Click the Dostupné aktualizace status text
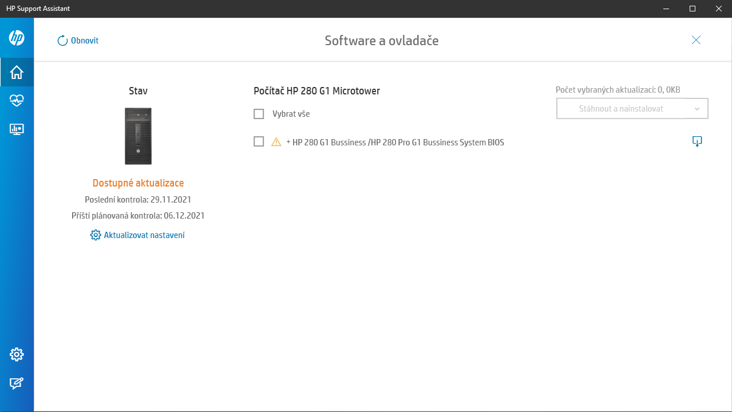This screenshot has height=412, width=732. point(138,183)
